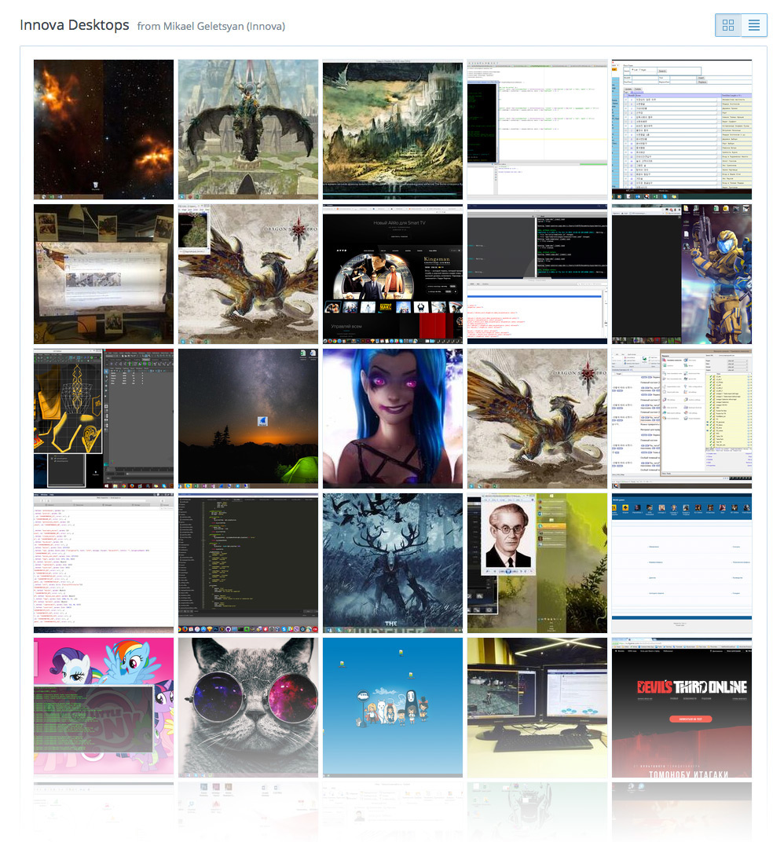The image size is (784, 842).
Task: Open the My Little Pony desktop thumbnail
Action: [104, 708]
